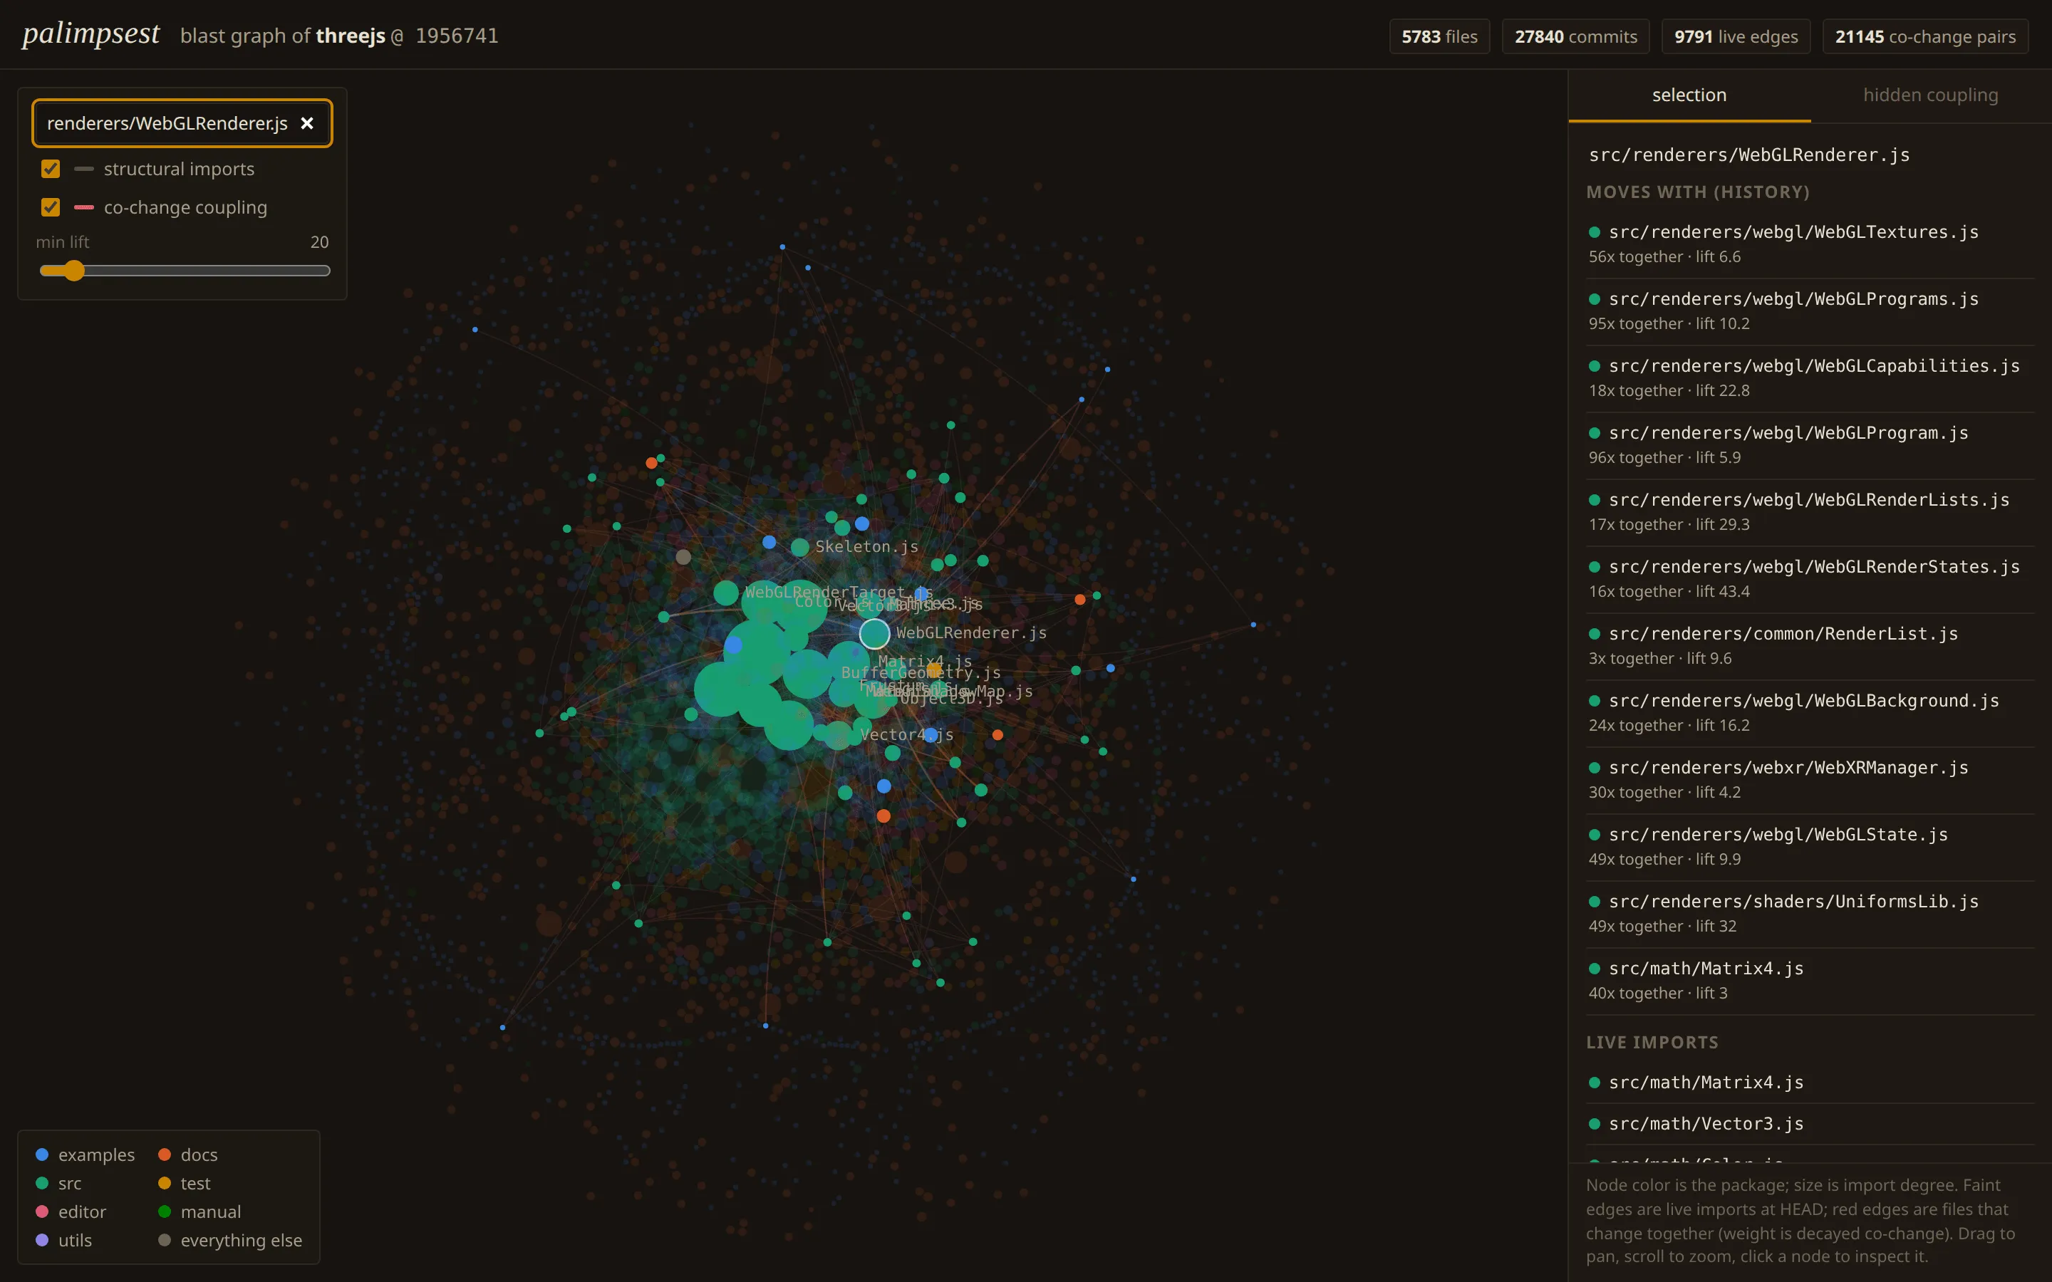The width and height of the screenshot is (2052, 1282).
Task: Click the 5783 files stat badge
Action: coord(1439,36)
